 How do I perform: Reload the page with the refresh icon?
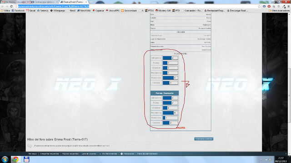(11, 6)
